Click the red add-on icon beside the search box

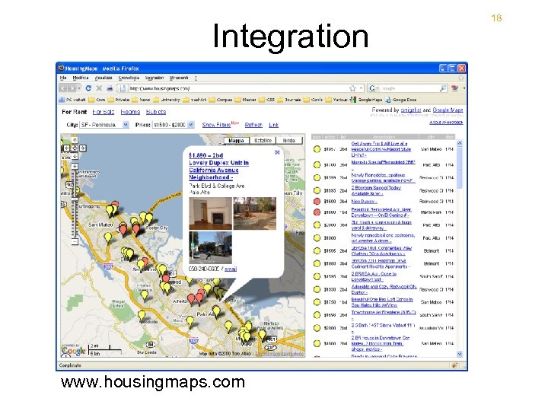454,88
